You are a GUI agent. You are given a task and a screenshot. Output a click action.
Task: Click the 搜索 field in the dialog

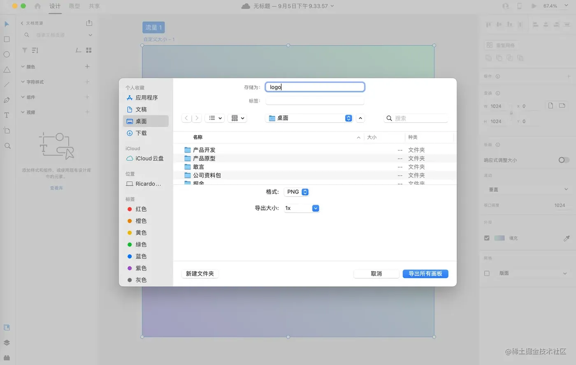click(x=416, y=118)
